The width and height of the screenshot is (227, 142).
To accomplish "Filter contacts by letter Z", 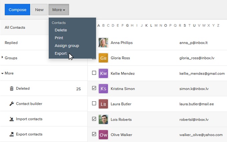I will [218, 26].
